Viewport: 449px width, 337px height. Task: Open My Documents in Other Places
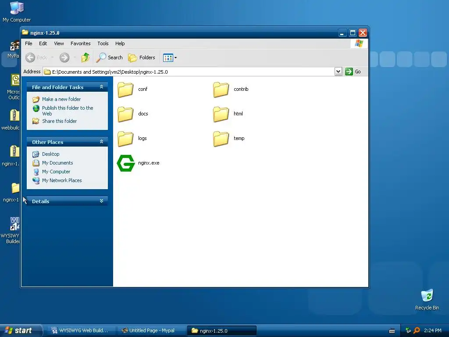tap(57, 163)
